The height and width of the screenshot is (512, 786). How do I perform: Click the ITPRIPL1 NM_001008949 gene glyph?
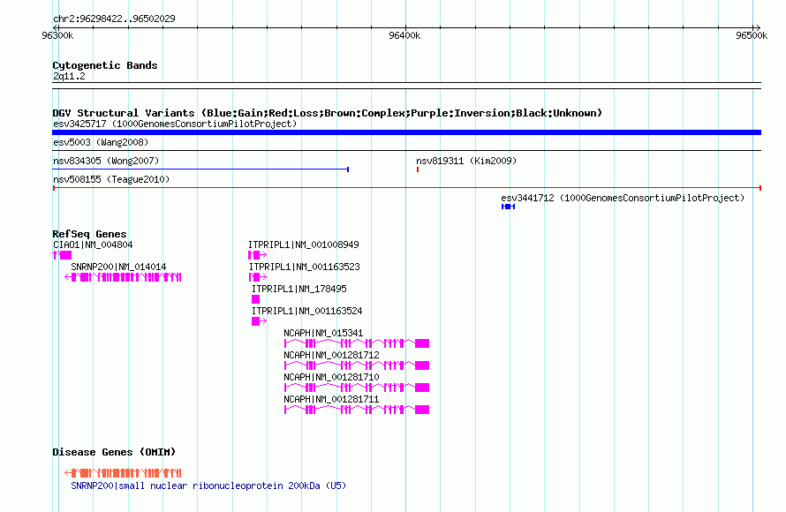coord(257,255)
